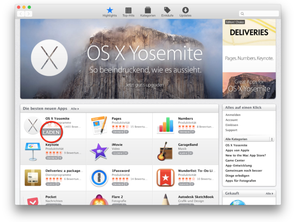The width and height of the screenshot is (296, 222).
Task: Click the Keynote app icon
Action: pyautogui.click(x=32, y=152)
